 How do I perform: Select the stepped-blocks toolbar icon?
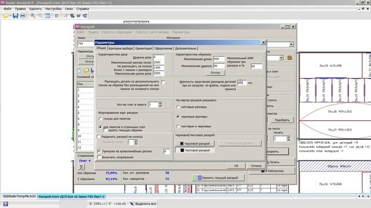tap(72, 16)
